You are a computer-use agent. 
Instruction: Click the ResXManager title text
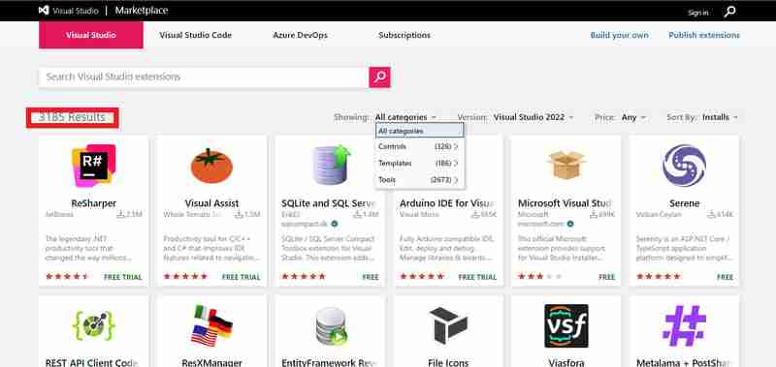click(x=211, y=362)
